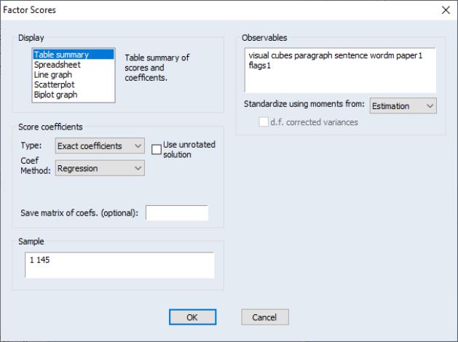458x342 pixels.
Task: Expand Coef Method Regression dropdown
Action: pos(100,168)
